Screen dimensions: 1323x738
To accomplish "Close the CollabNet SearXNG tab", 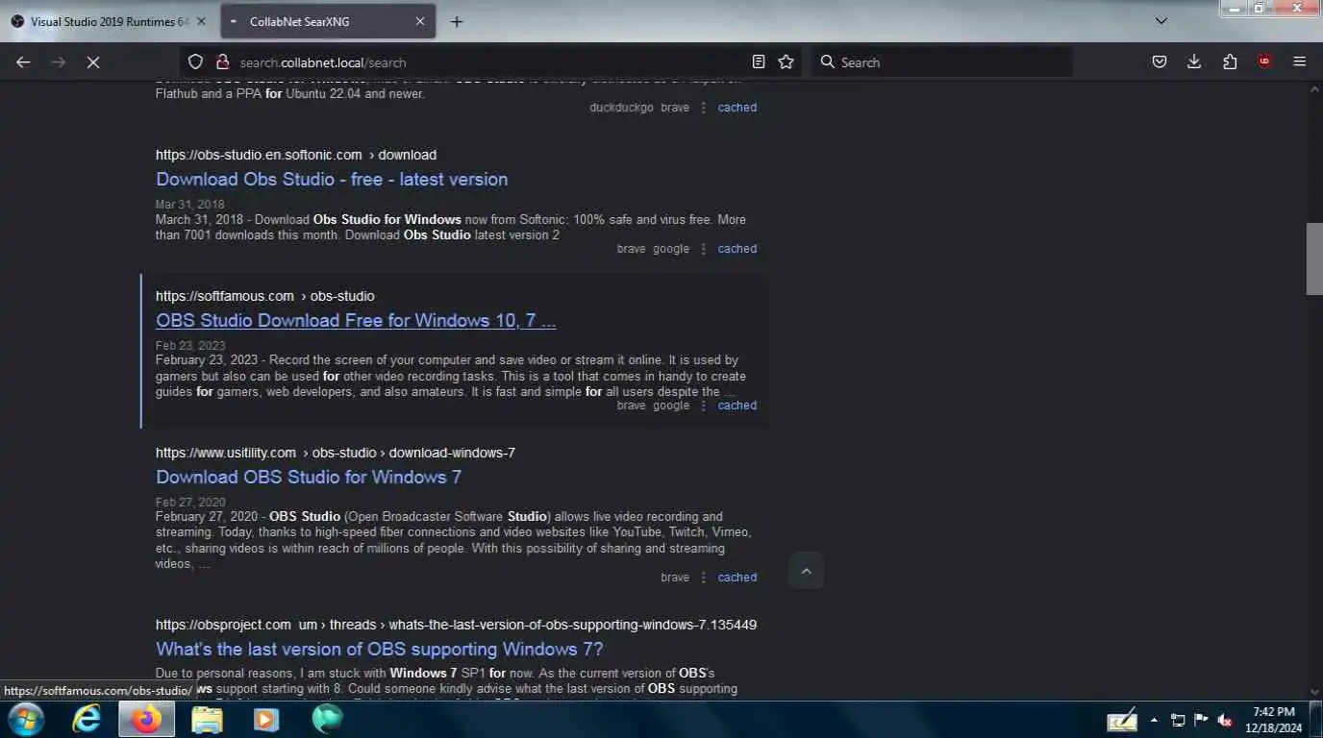I will pos(420,21).
